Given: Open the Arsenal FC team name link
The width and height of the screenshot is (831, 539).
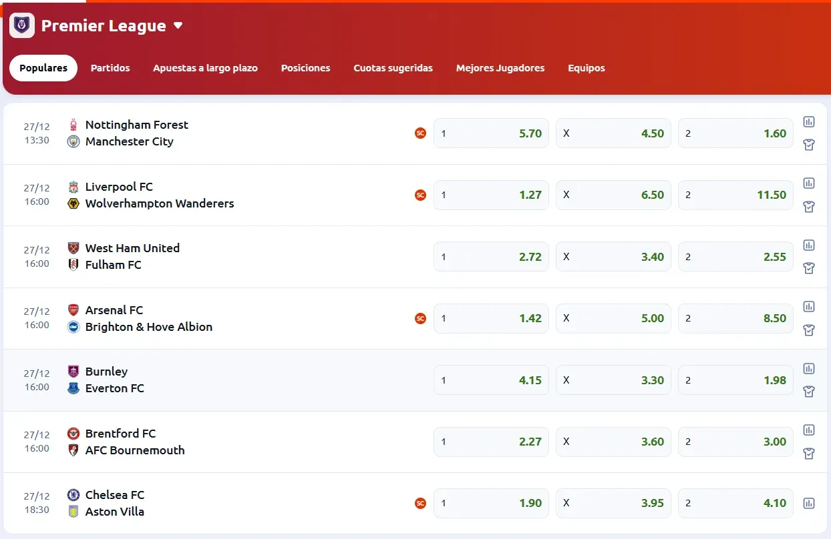Looking at the screenshot, I should click(x=114, y=310).
